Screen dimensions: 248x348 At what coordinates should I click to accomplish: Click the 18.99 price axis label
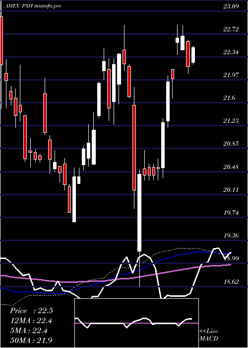231,259
